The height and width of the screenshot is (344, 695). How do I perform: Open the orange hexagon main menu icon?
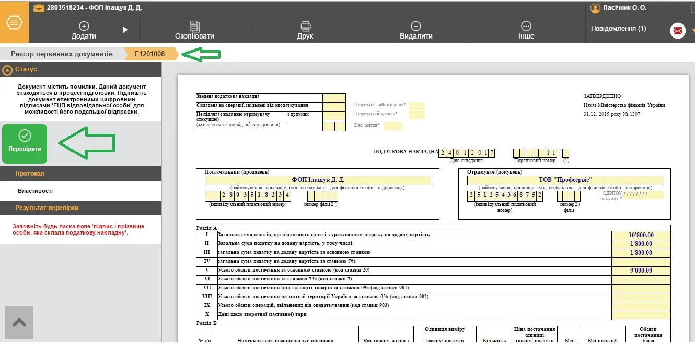[x=14, y=23]
